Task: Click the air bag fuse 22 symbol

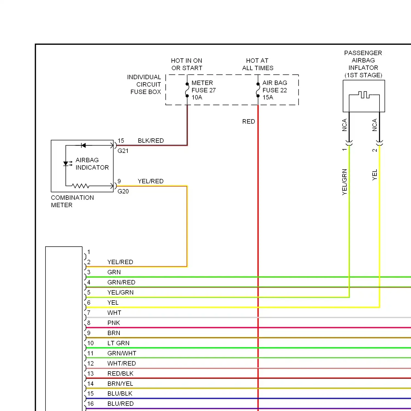Action: pos(258,90)
